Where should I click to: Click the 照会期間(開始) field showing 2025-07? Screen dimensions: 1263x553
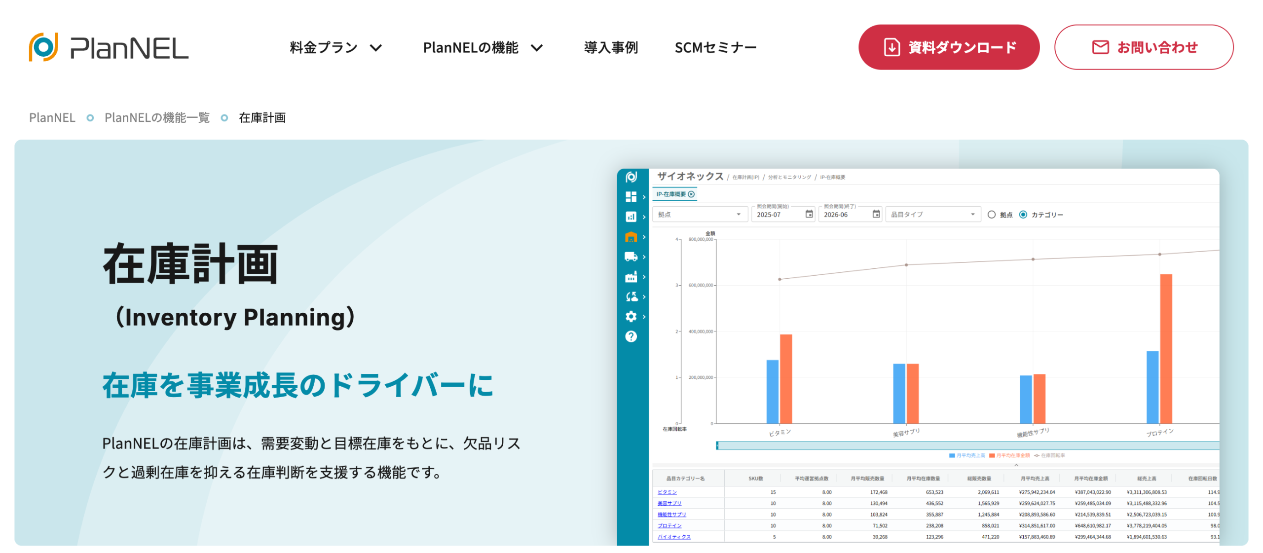pyautogui.click(x=783, y=214)
